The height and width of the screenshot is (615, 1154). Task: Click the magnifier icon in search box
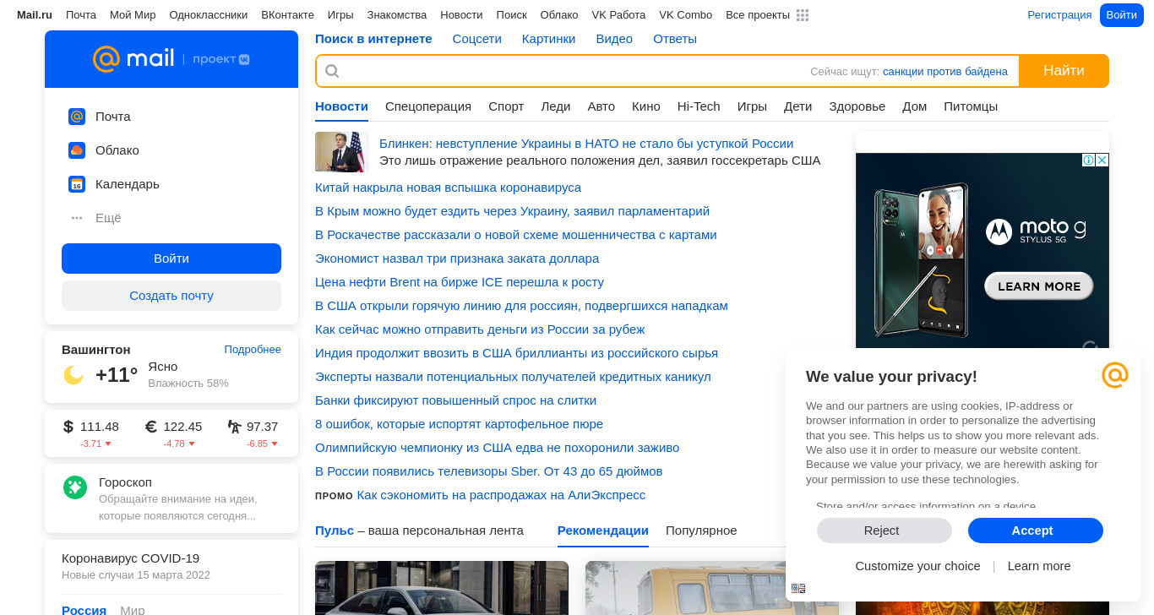[332, 71]
